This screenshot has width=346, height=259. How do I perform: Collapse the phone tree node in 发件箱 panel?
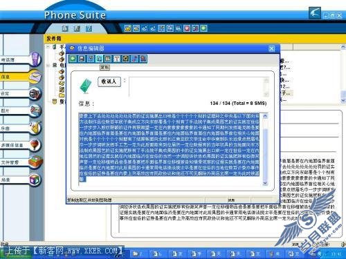pyautogui.click(x=48, y=47)
